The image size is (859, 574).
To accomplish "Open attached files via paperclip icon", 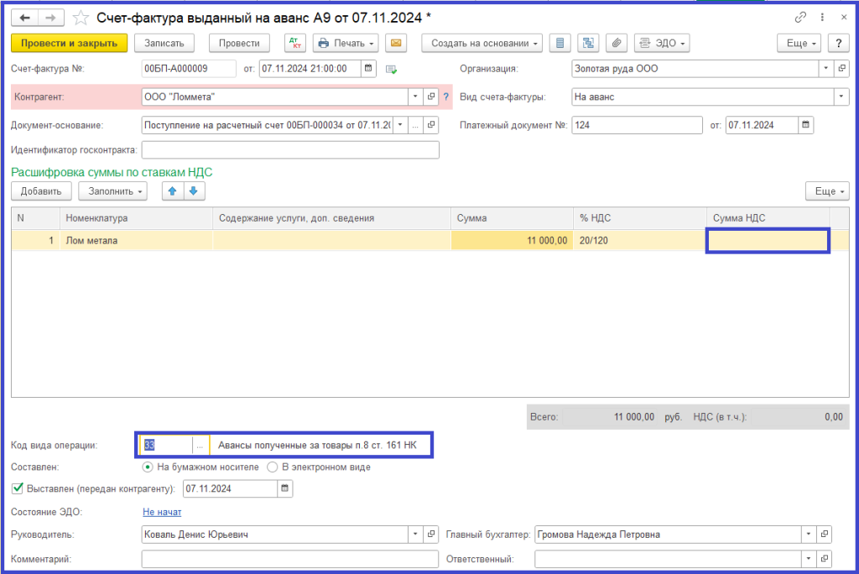I will pyautogui.click(x=616, y=43).
